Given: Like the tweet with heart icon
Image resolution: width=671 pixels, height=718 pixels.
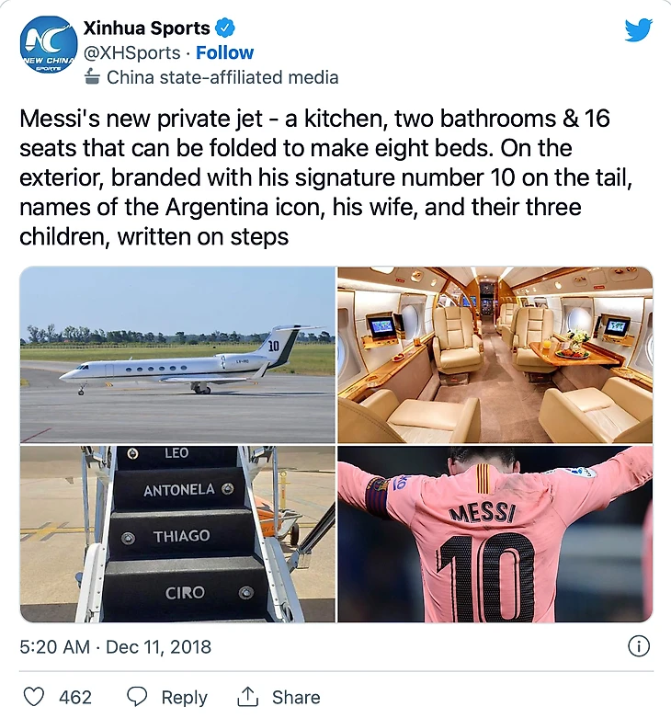Looking at the screenshot, I should [34, 697].
